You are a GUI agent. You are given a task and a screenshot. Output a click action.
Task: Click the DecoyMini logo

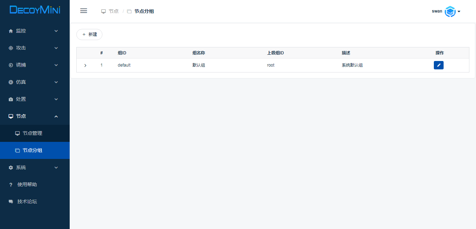point(35,10)
